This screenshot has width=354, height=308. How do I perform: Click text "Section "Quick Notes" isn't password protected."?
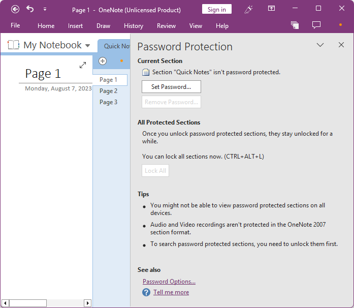click(216, 72)
